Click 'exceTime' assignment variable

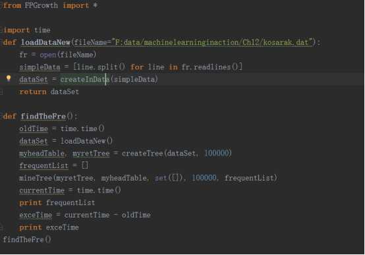click(x=36, y=215)
